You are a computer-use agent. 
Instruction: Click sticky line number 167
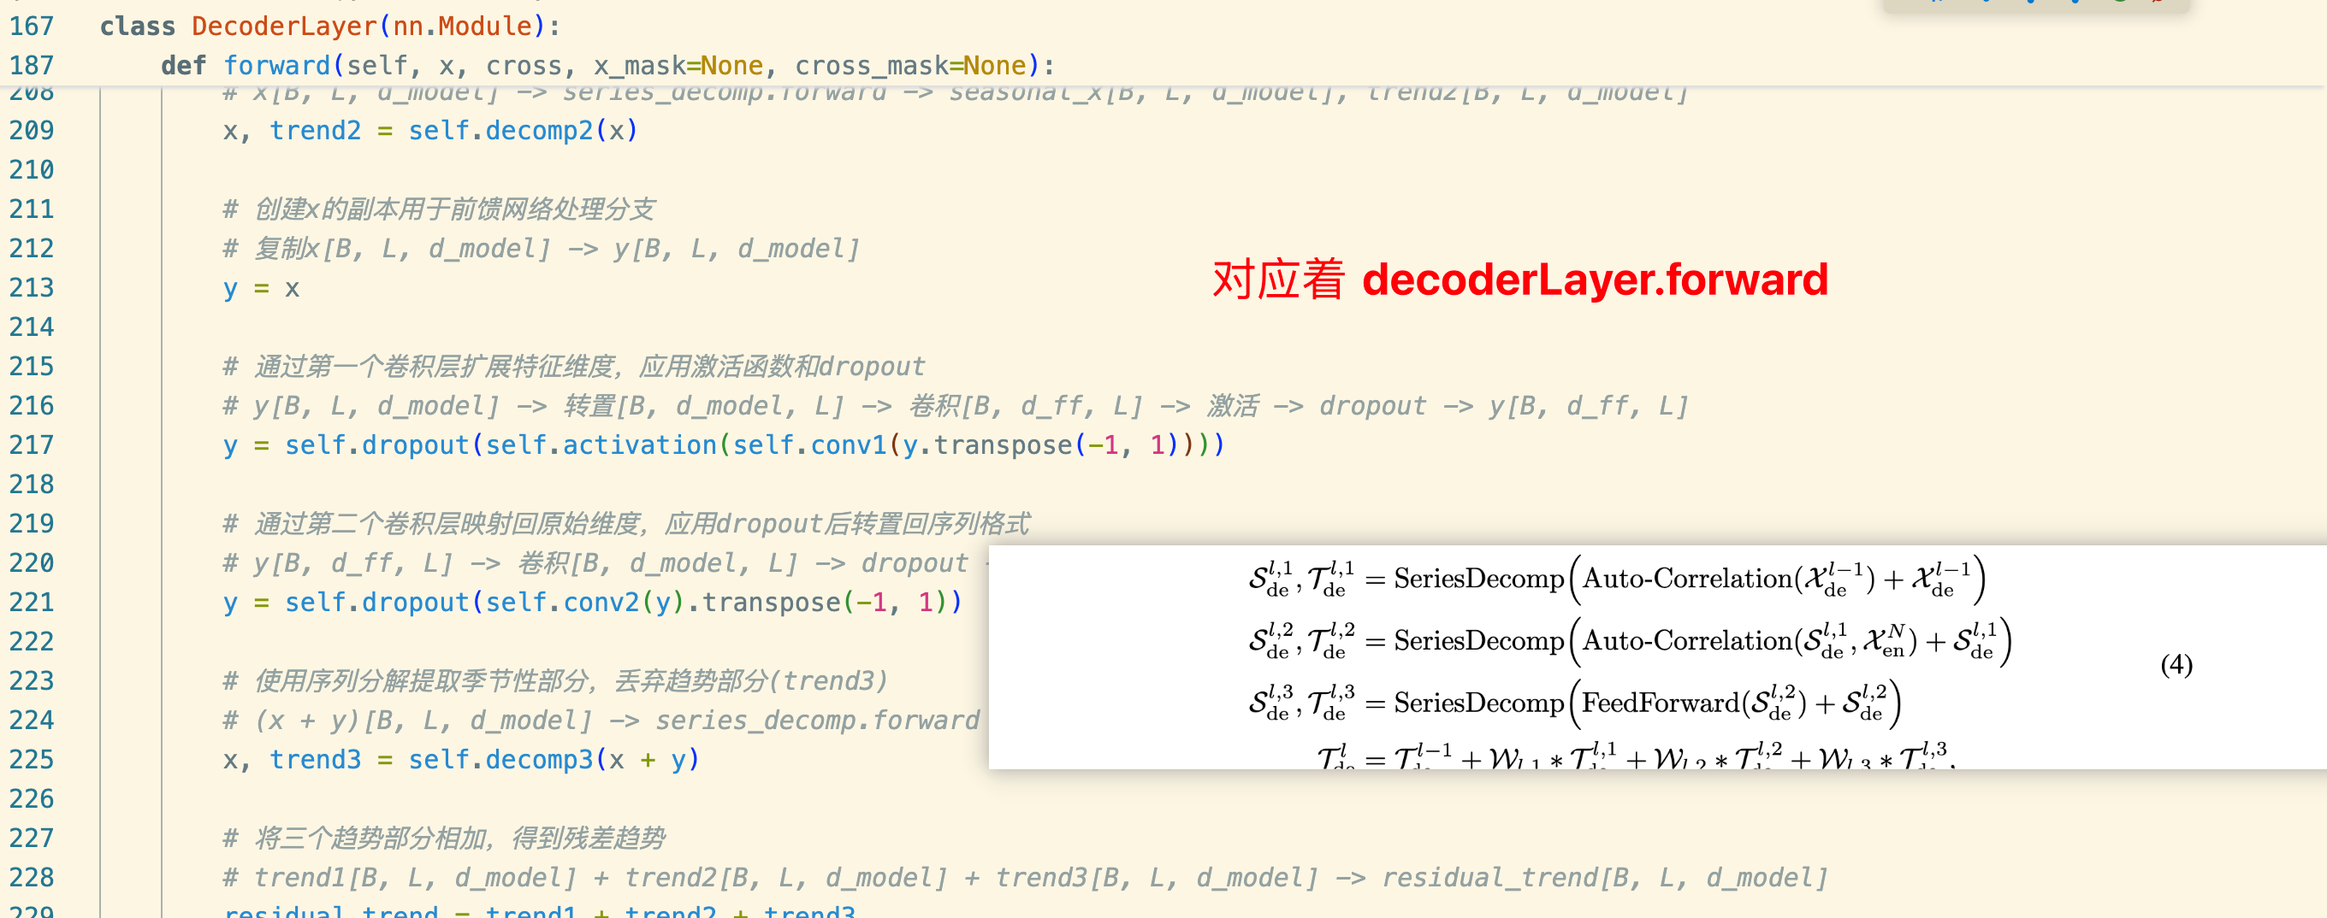click(32, 26)
